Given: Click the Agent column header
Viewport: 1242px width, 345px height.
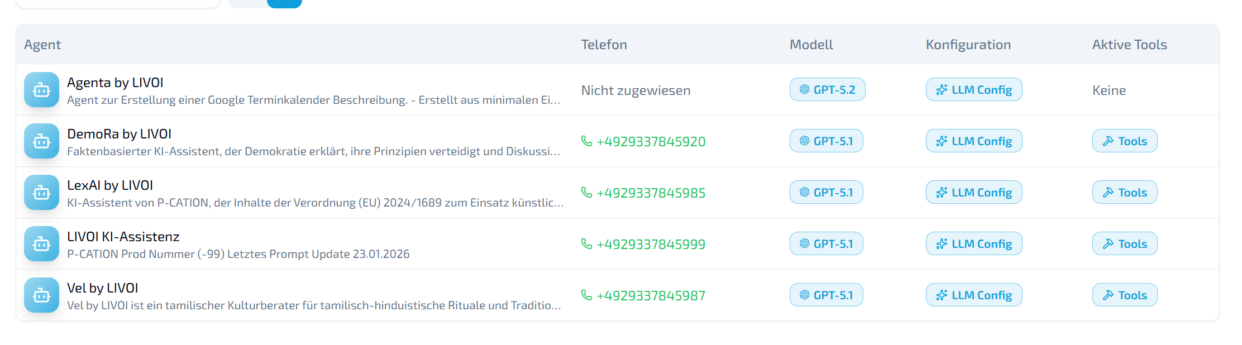Looking at the screenshot, I should coord(42,44).
